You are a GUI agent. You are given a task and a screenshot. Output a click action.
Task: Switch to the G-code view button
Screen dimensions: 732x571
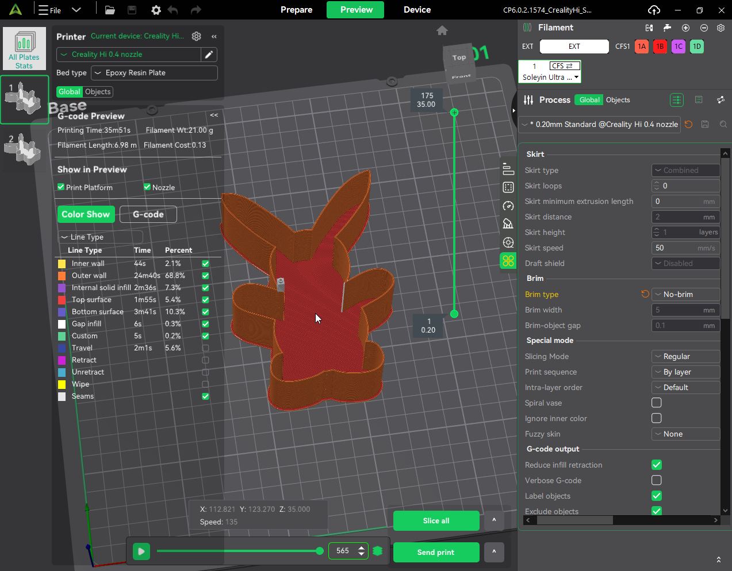tap(148, 214)
